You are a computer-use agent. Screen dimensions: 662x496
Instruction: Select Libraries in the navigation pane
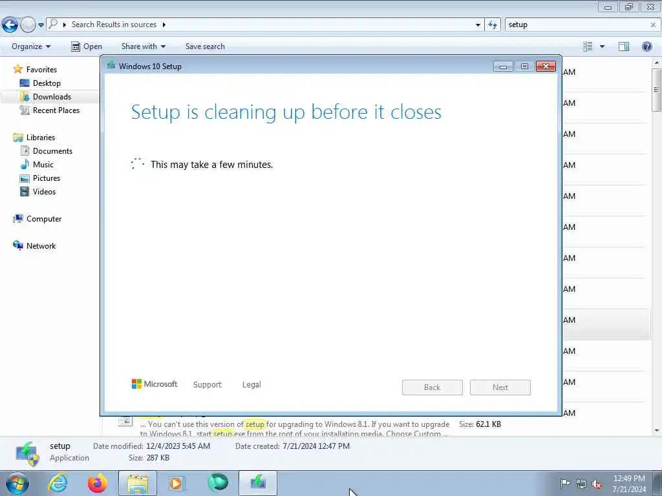(41, 138)
